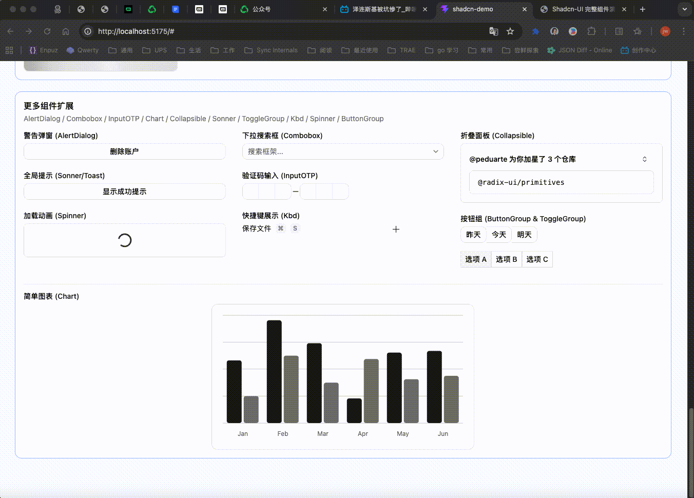This screenshot has height=498, width=694.
Task: Toggle 选项 B in the toggle group
Action: [506, 259]
